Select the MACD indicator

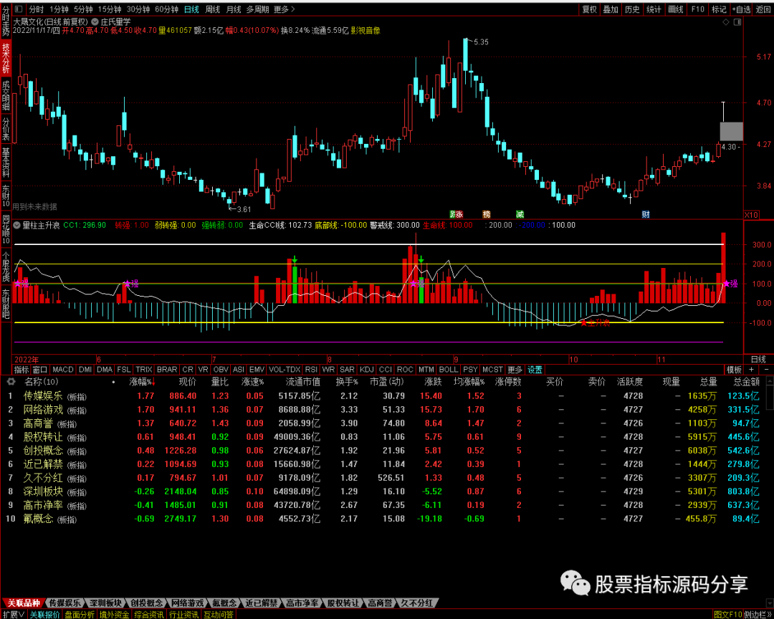coord(62,370)
